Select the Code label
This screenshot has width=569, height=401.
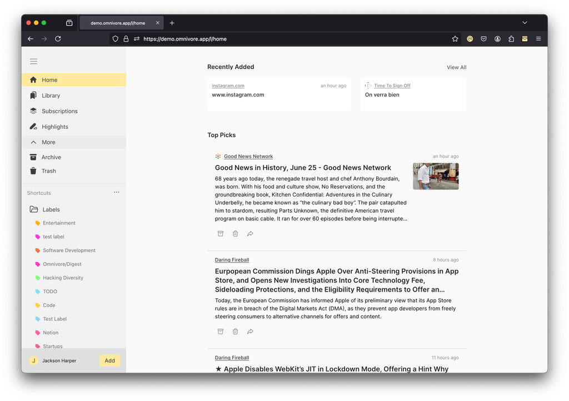(x=49, y=305)
